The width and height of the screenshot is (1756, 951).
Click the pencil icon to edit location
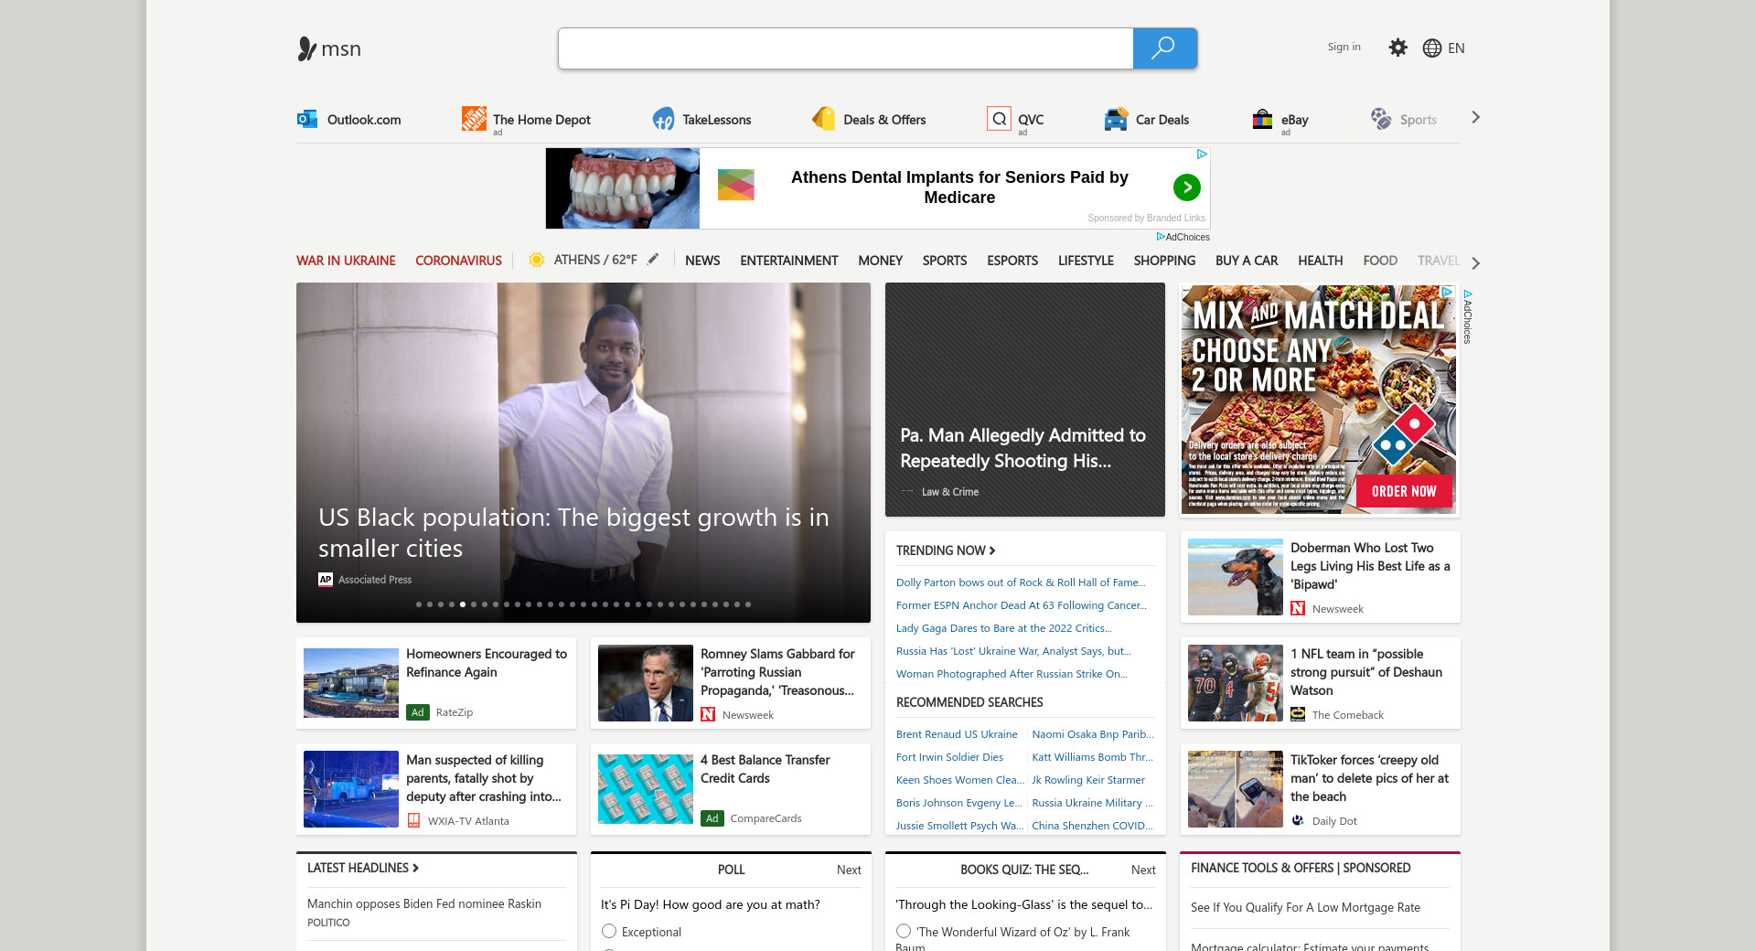pyautogui.click(x=653, y=260)
